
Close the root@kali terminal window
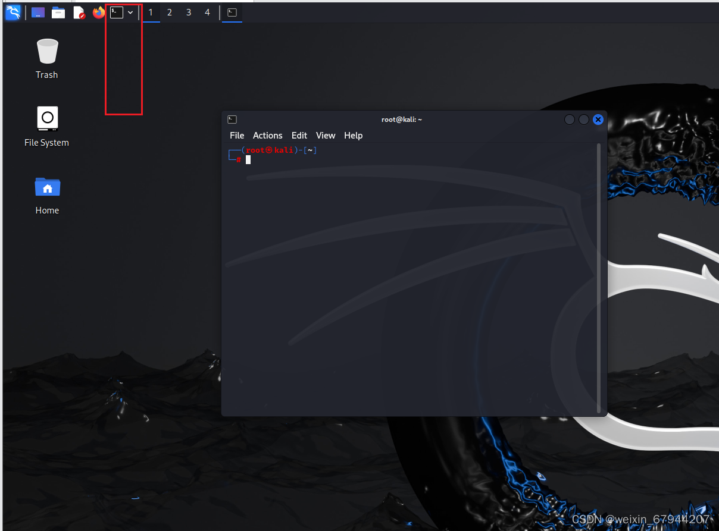tap(598, 120)
